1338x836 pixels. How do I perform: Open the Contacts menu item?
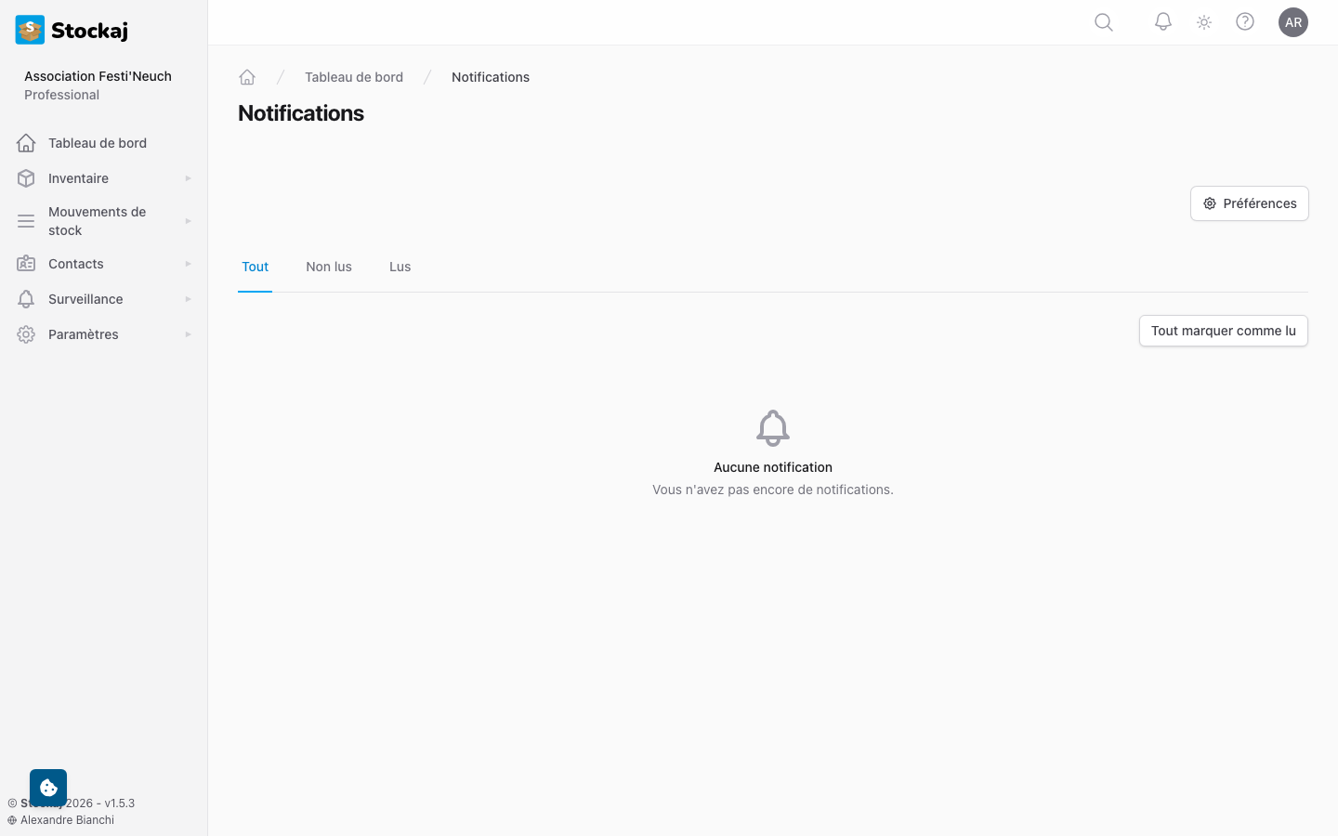[104, 264]
